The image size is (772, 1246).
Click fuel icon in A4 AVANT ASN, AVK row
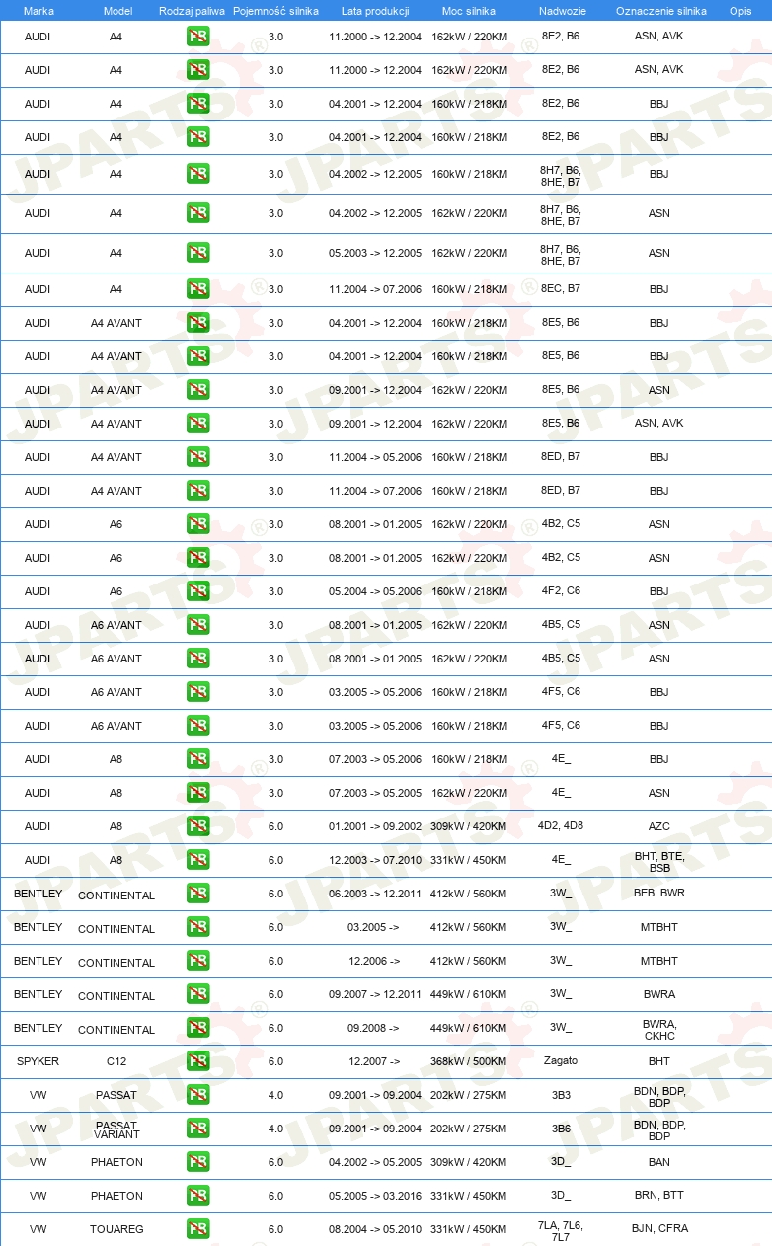coord(197,424)
